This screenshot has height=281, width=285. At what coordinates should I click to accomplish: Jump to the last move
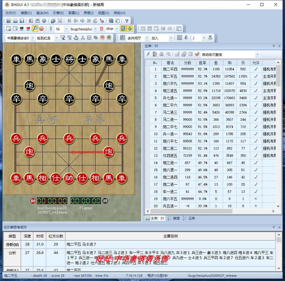(x=89, y=21)
